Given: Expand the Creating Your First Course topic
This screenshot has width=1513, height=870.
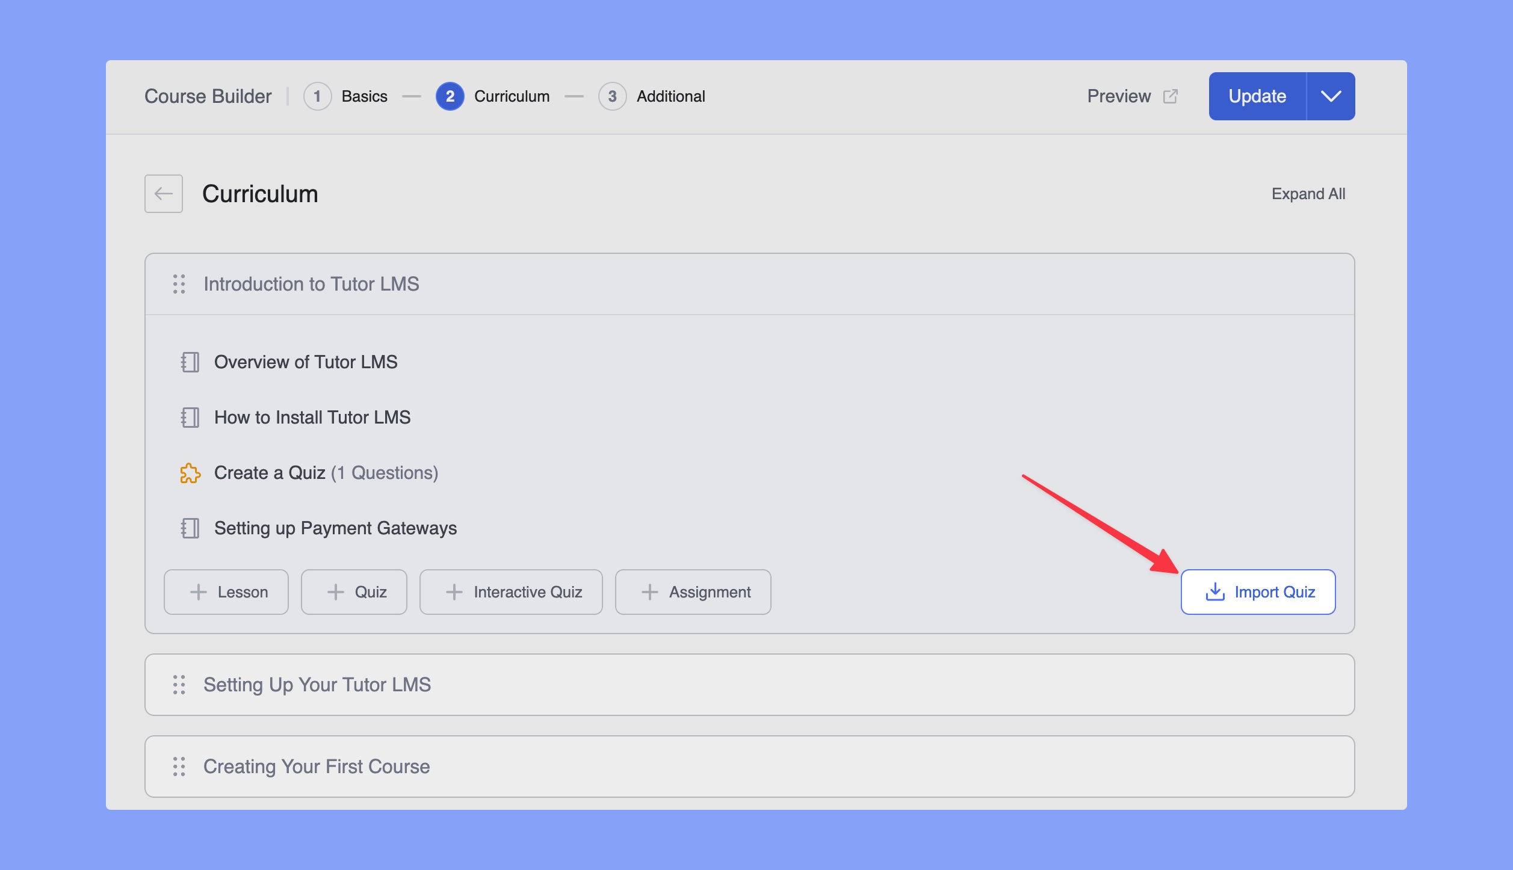Looking at the screenshot, I should click(x=750, y=767).
